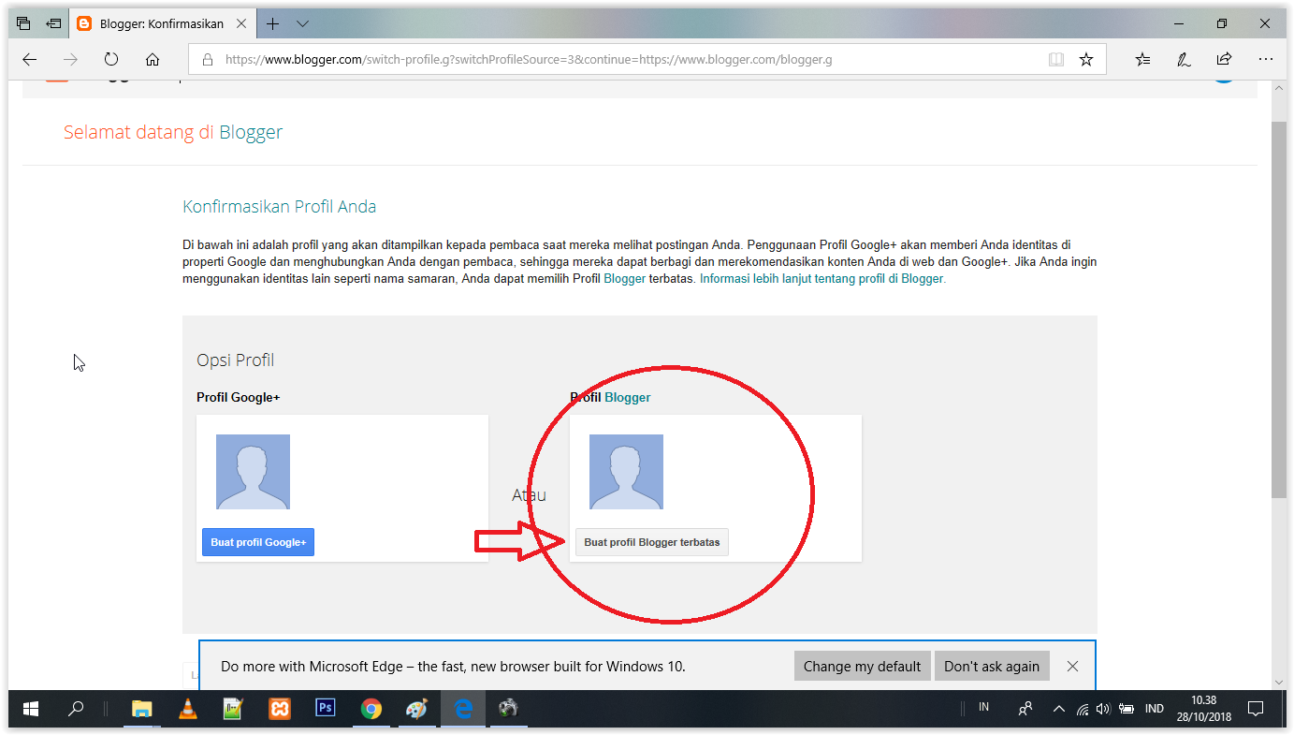Open the Favorites hub icon

coord(1142,59)
